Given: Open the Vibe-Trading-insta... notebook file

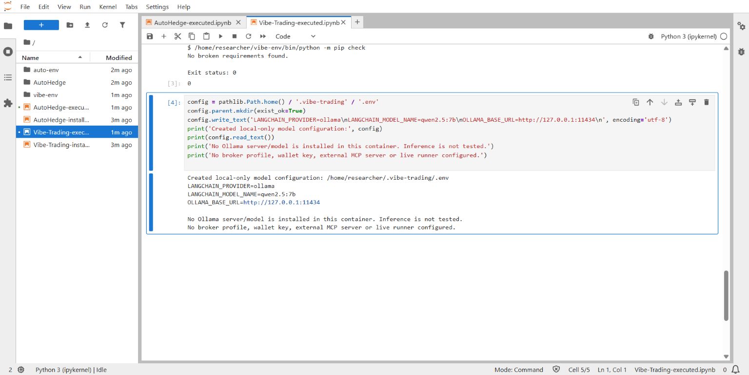Looking at the screenshot, I should coord(77,145).
